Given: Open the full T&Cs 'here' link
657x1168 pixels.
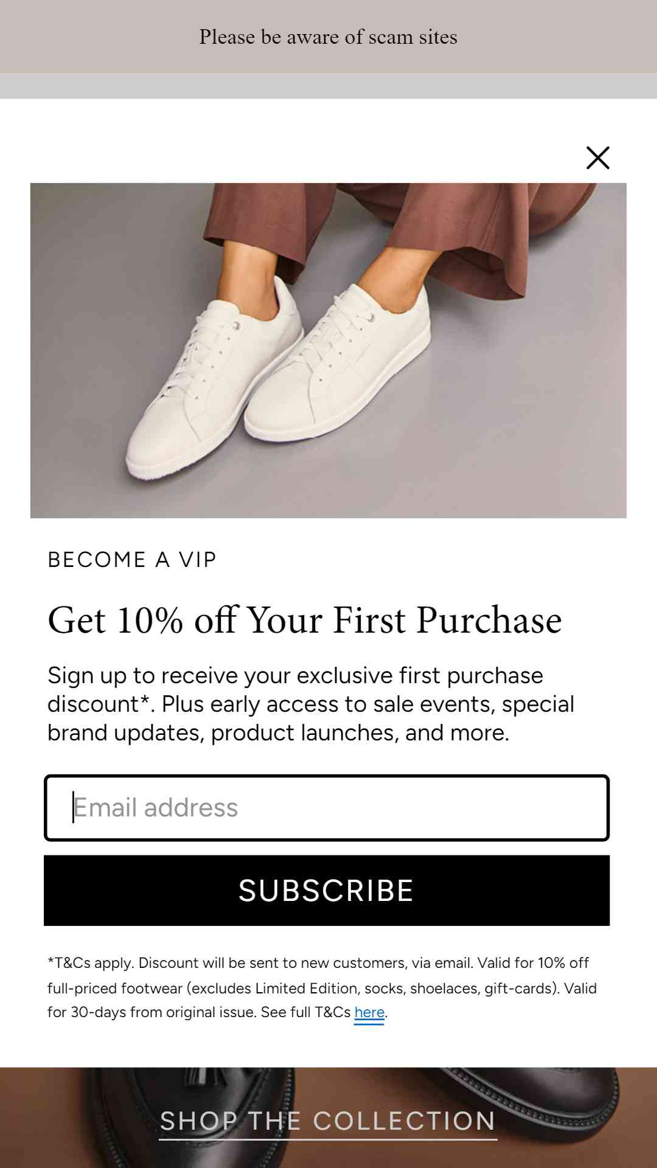Looking at the screenshot, I should point(369,1012).
